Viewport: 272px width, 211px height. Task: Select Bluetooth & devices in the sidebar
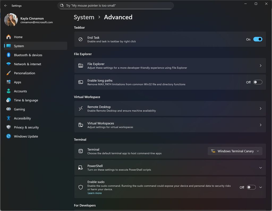point(28,55)
